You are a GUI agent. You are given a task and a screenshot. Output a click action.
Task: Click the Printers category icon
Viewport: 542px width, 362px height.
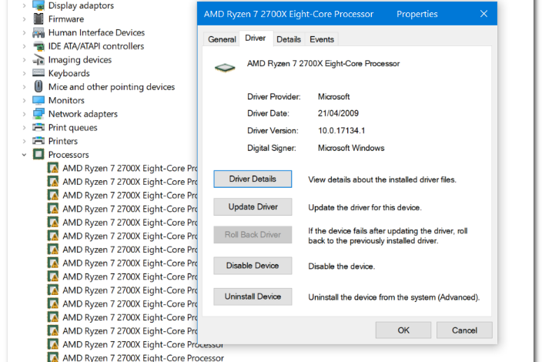[38, 142]
